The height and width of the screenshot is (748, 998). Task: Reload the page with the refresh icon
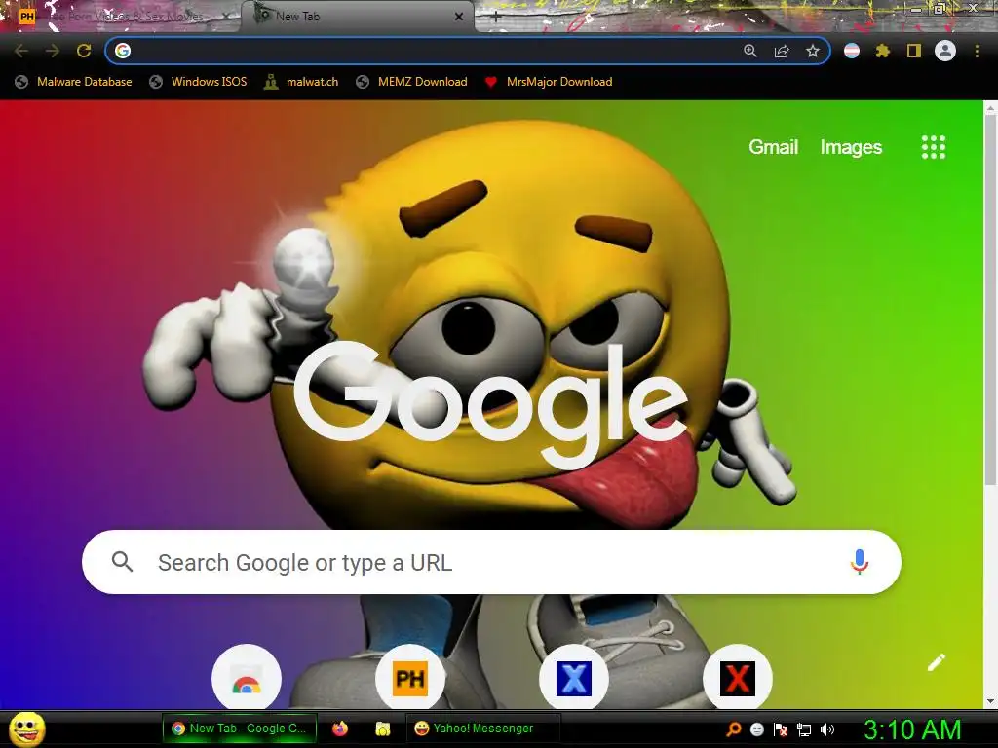(x=84, y=51)
